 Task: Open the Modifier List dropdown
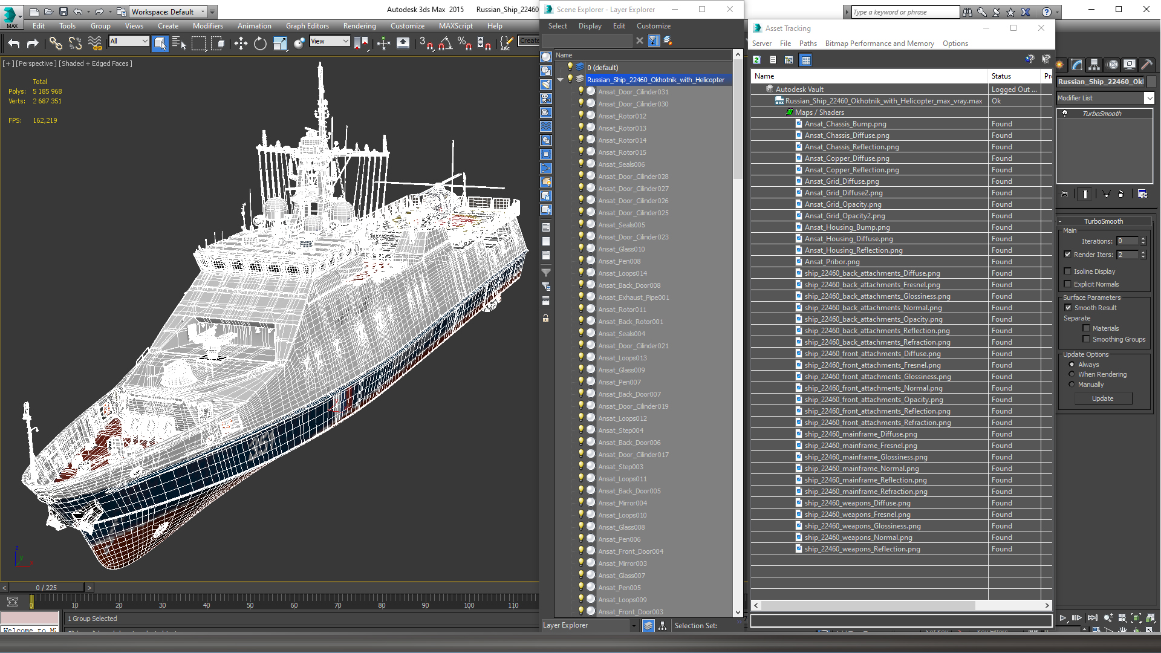[1149, 98]
